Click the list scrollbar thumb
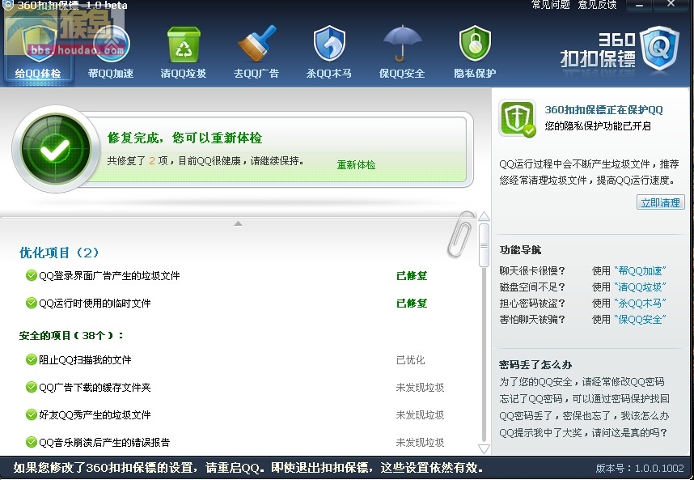This screenshot has width=694, height=480. 485,245
